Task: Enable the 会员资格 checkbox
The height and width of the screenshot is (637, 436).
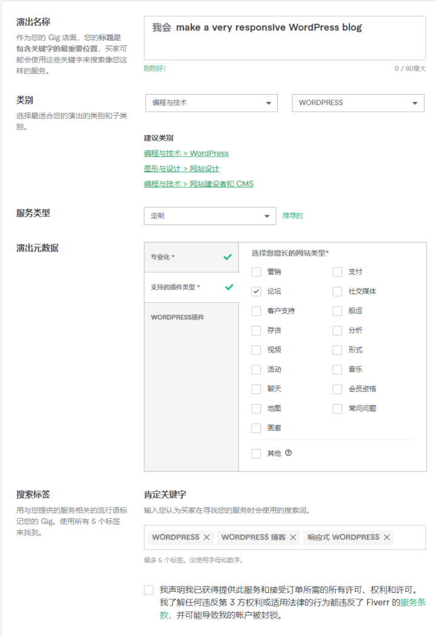Action: [337, 389]
